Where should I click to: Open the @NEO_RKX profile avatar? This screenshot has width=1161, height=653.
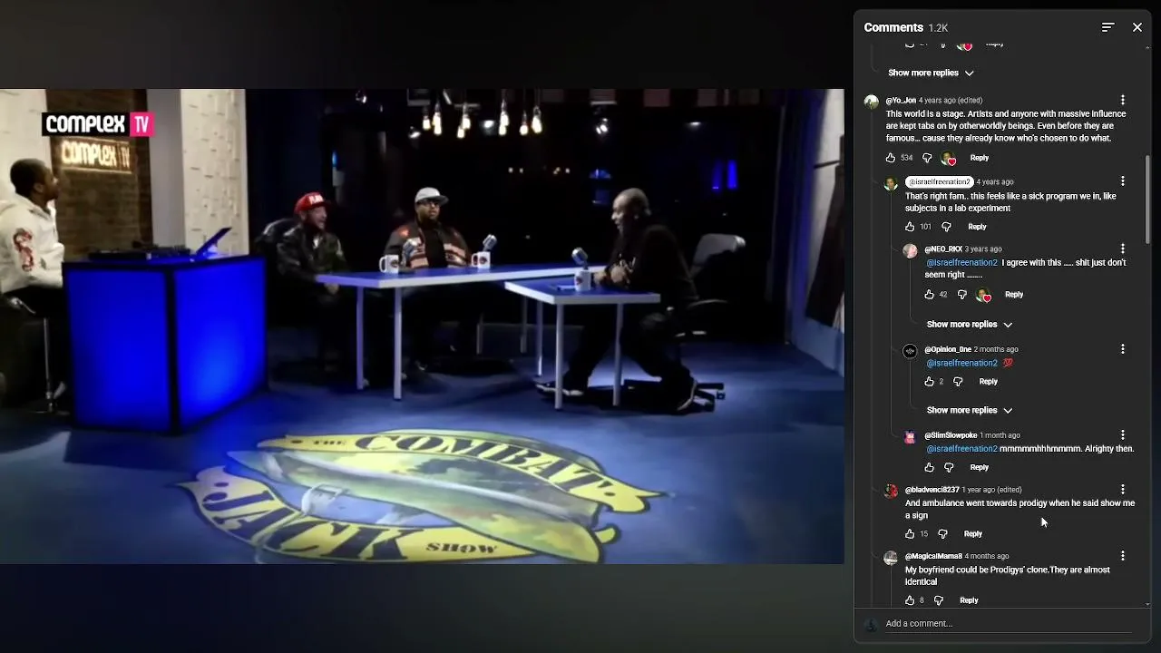pyautogui.click(x=910, y=251)
